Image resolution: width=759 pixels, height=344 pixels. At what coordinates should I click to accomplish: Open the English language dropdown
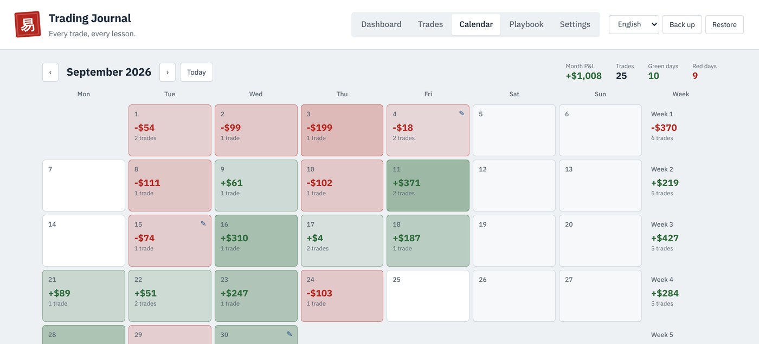[634, 24]
